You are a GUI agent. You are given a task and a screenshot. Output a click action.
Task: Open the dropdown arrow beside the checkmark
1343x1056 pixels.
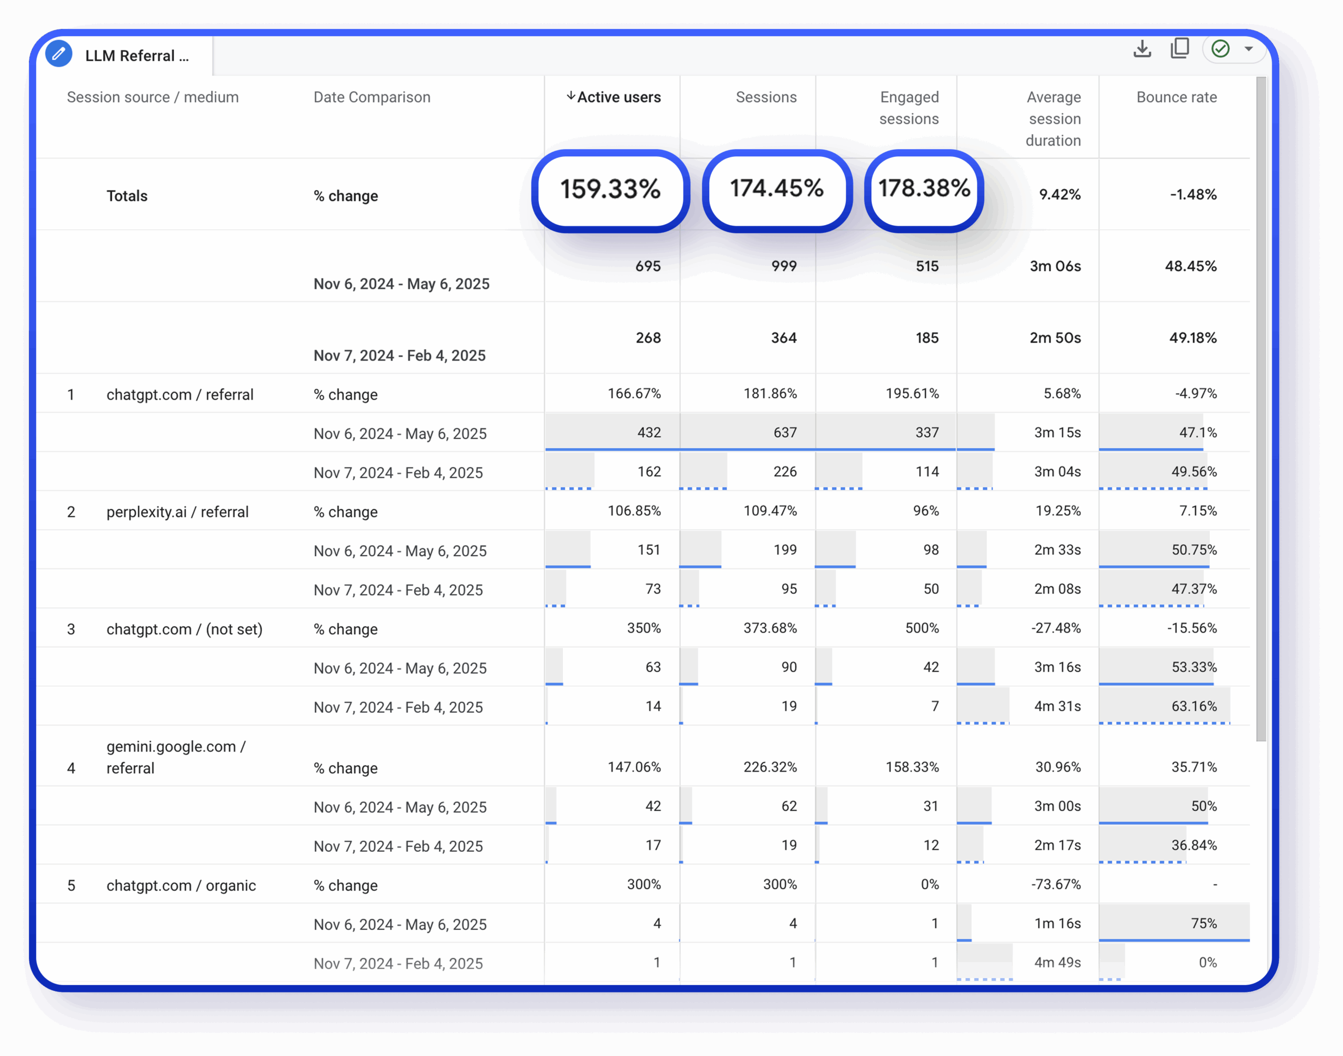[x=1249, y=49]
